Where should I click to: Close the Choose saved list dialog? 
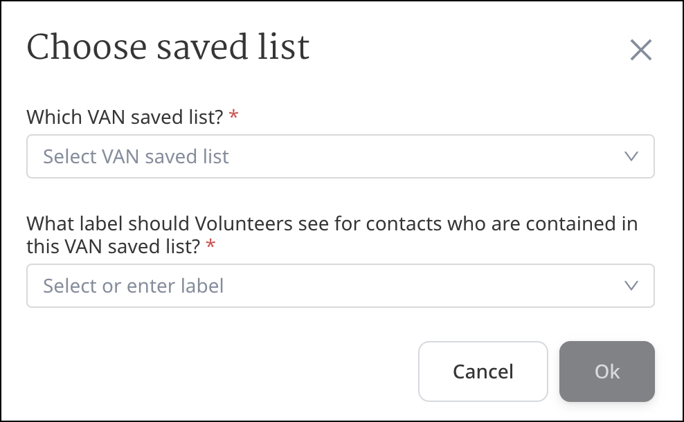640,50
